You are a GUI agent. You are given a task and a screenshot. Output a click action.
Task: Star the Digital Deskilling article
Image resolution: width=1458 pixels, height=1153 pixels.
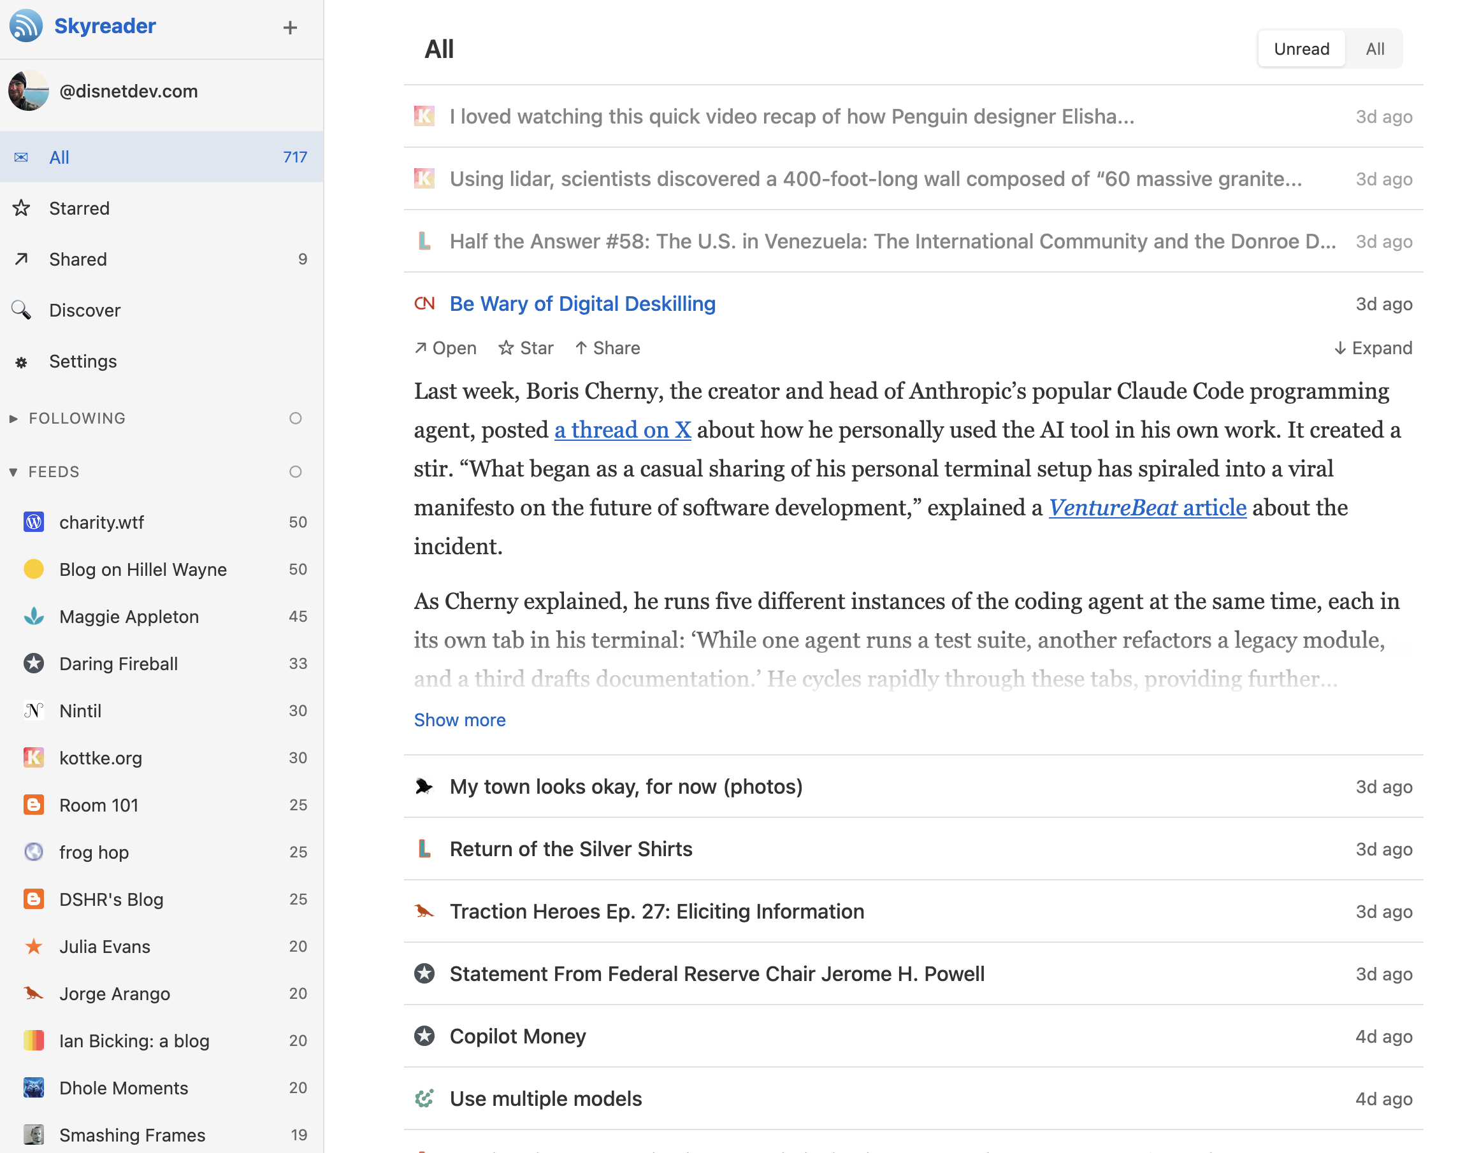pos(526,348)
